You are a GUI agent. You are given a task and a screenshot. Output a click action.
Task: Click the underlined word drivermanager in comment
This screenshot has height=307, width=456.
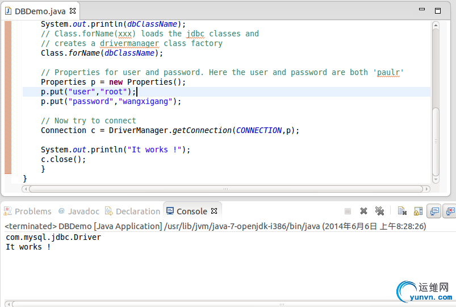pyautogui.click(x=129, y=43)
